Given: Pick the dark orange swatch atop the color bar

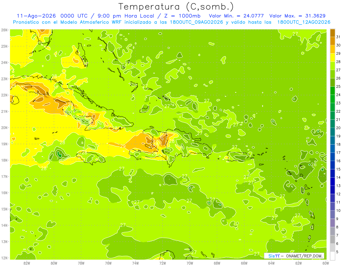Looking at the screenshot, I should 332,33.
